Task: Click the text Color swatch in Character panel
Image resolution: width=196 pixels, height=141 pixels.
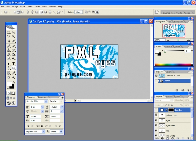Action: pyautogui.click(x=55, y=120)
